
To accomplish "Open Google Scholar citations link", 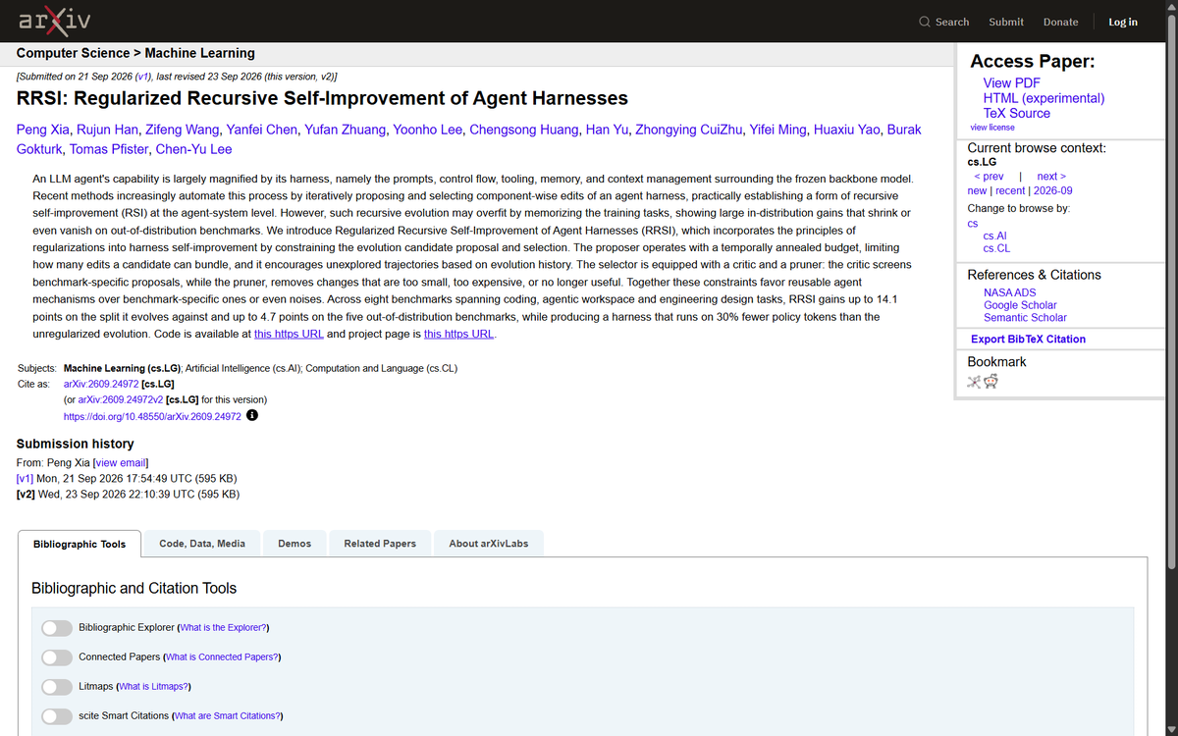I will 1020,305.
